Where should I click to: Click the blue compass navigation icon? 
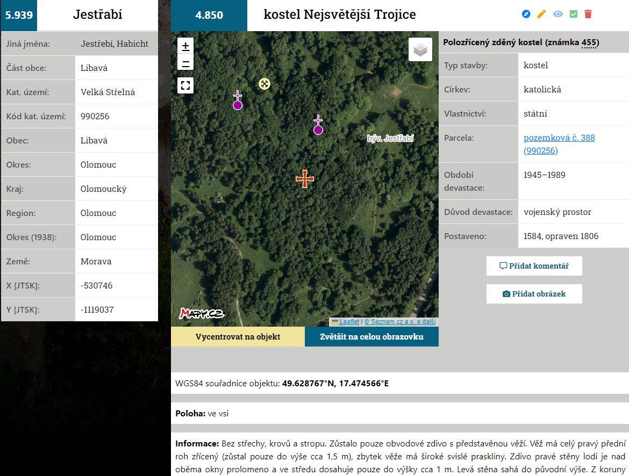(x=526, y=14)
